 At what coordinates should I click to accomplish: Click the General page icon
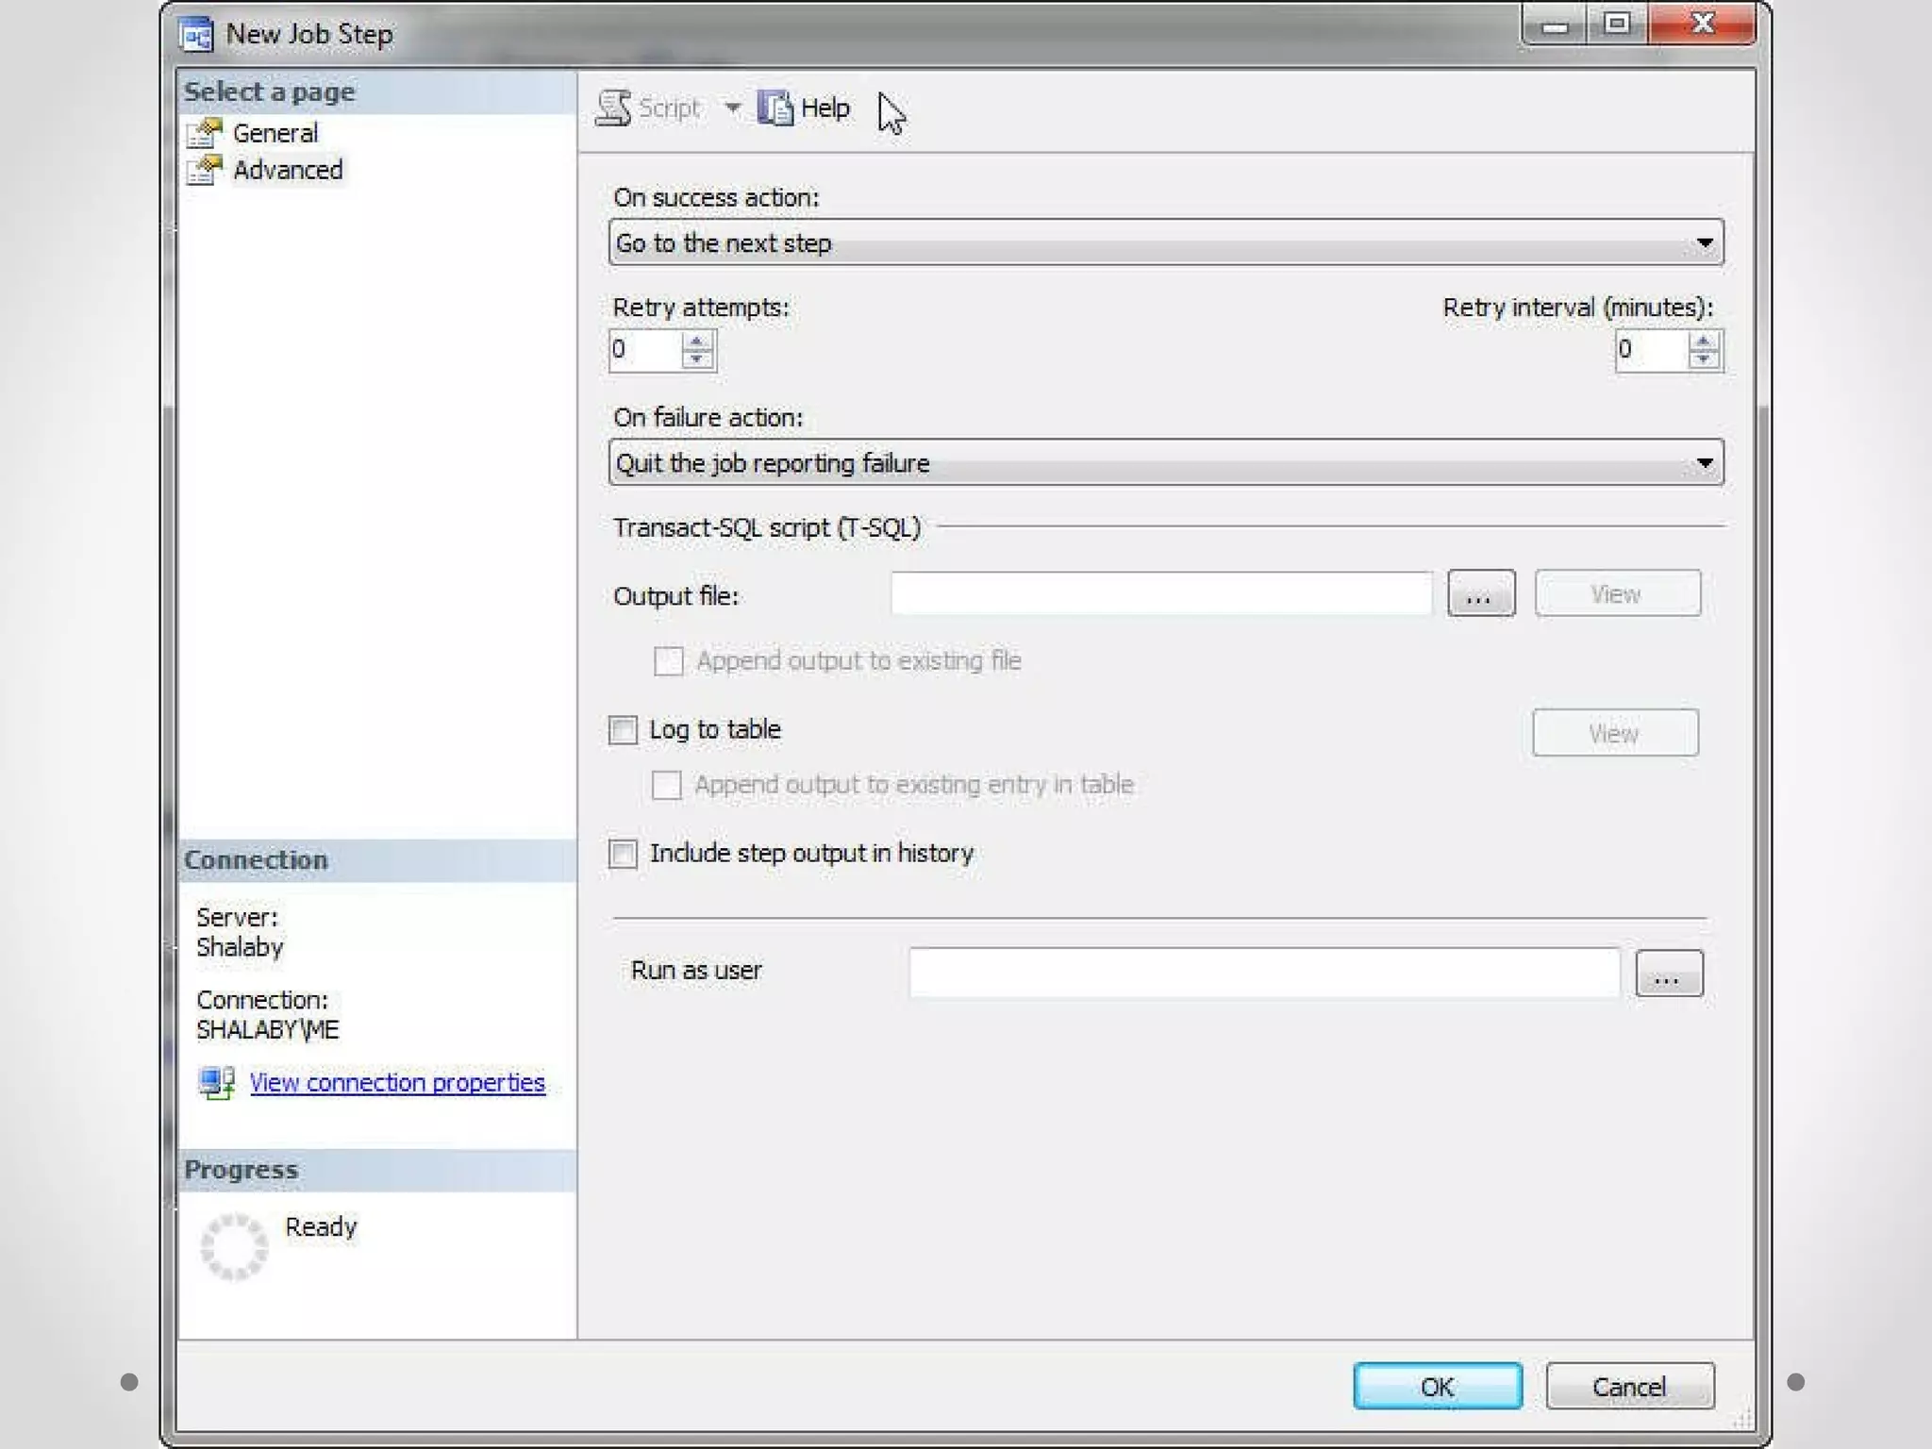coord(205,133)
